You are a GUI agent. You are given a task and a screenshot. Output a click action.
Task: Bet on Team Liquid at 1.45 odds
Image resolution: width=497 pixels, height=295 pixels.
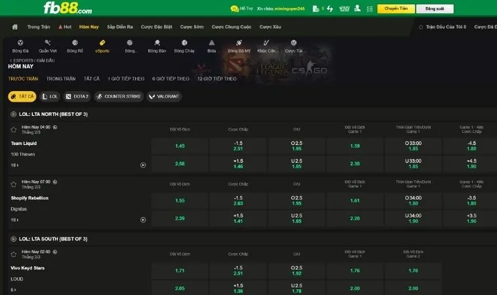180,146
